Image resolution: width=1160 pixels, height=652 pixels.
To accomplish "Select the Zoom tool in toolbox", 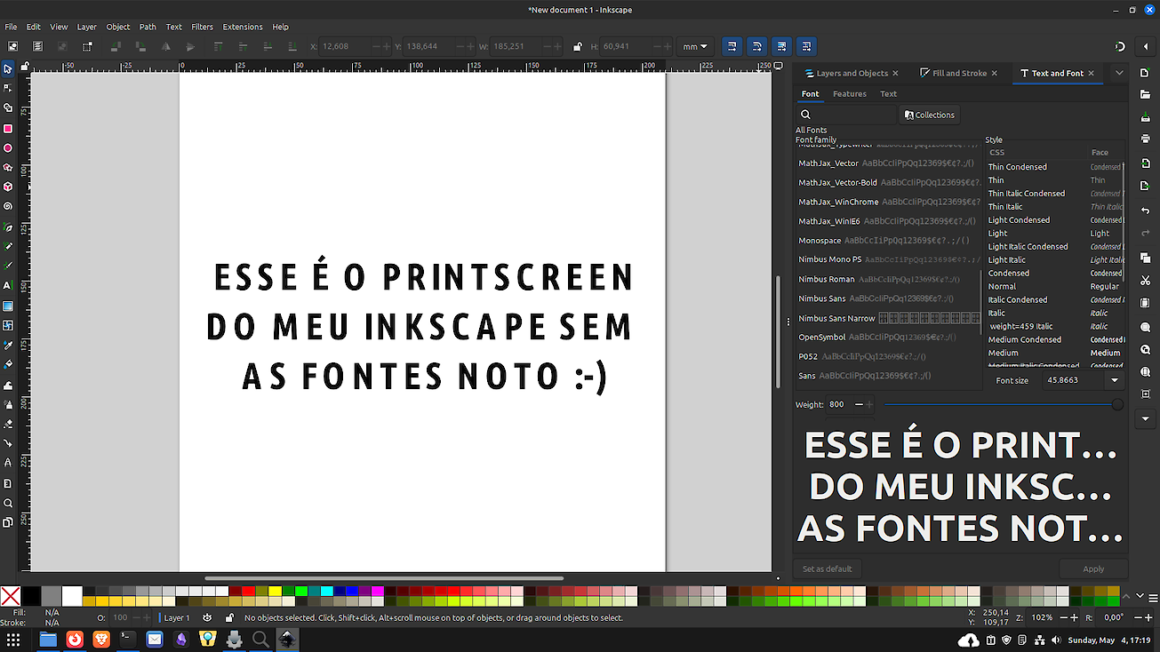I will coord(8,503).
